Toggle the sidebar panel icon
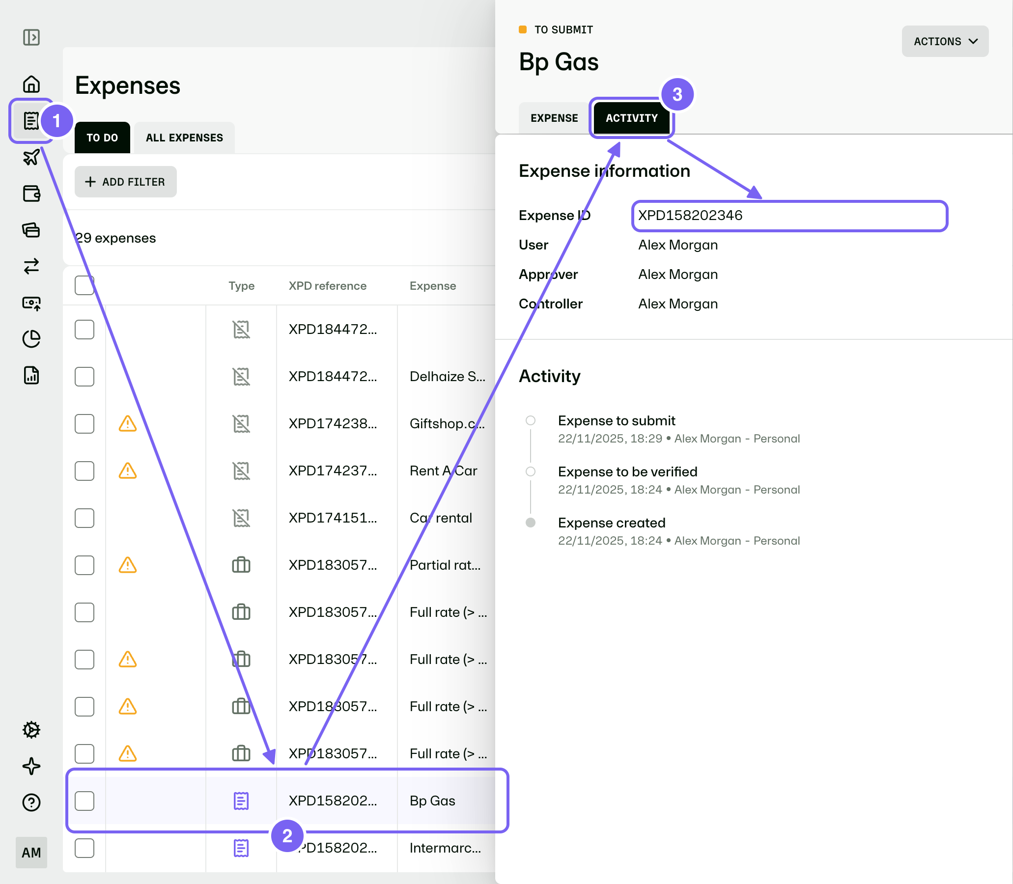 click(x=31, y=37)
